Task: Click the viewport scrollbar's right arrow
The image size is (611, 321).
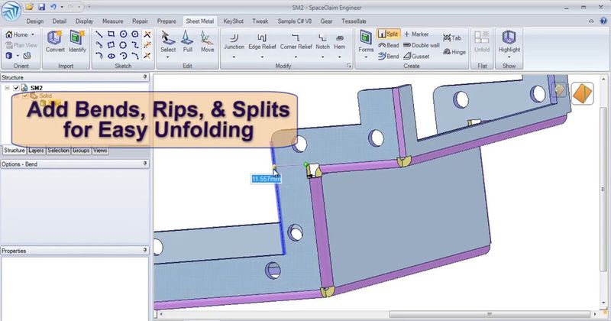Action: [595, 314]
